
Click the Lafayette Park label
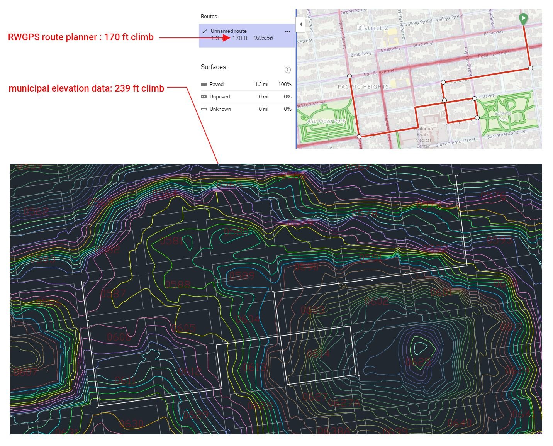click(503, 116)
